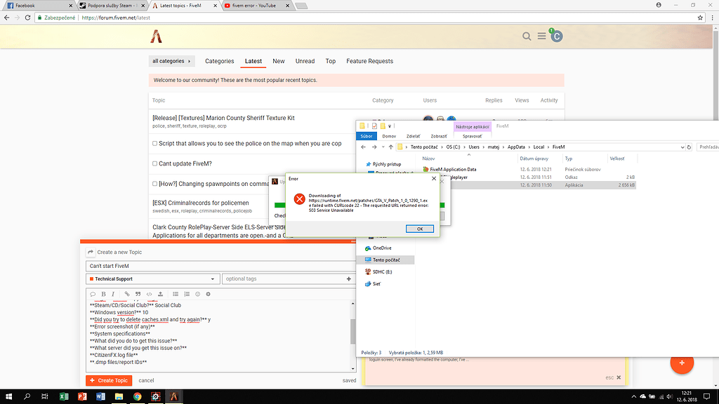This screenshot has height=404, width=719.
Task: Click composer body scrollbar thumb
Action: (x=352, y=331)
